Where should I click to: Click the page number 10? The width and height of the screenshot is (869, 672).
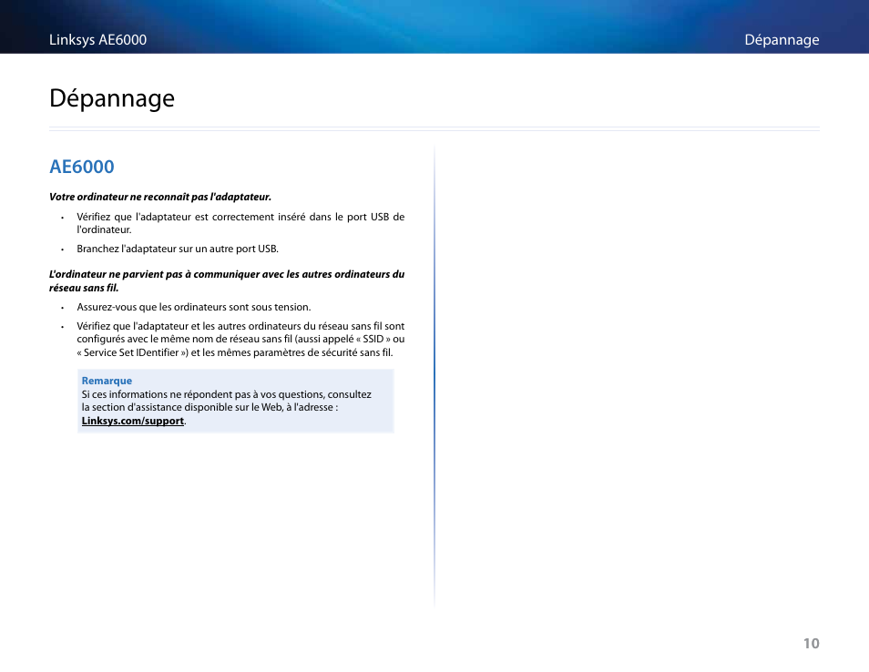coord(811,643)
